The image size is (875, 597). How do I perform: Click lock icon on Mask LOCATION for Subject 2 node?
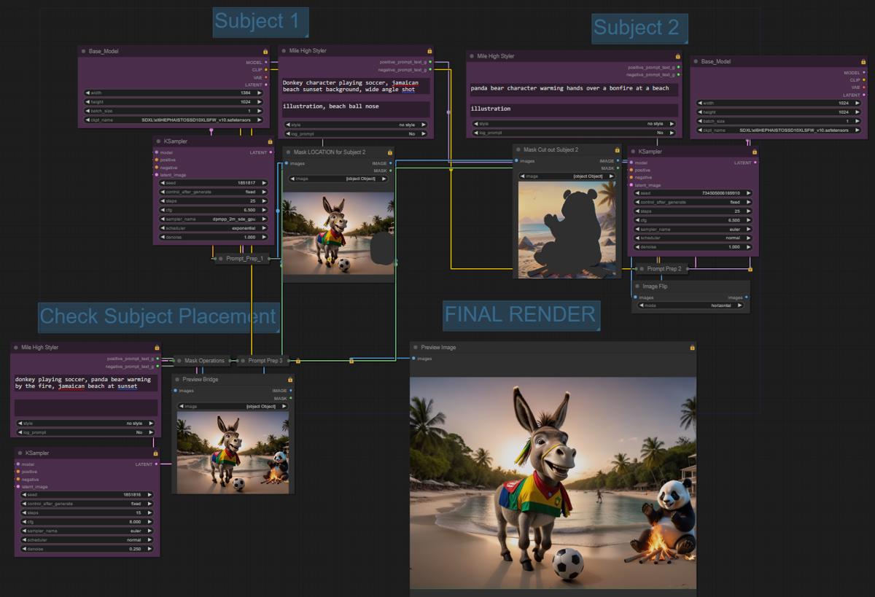(x=390, y=152)
